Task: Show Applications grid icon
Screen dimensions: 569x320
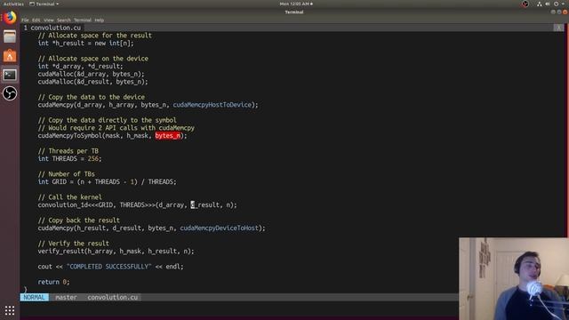Action: (10, 310)
